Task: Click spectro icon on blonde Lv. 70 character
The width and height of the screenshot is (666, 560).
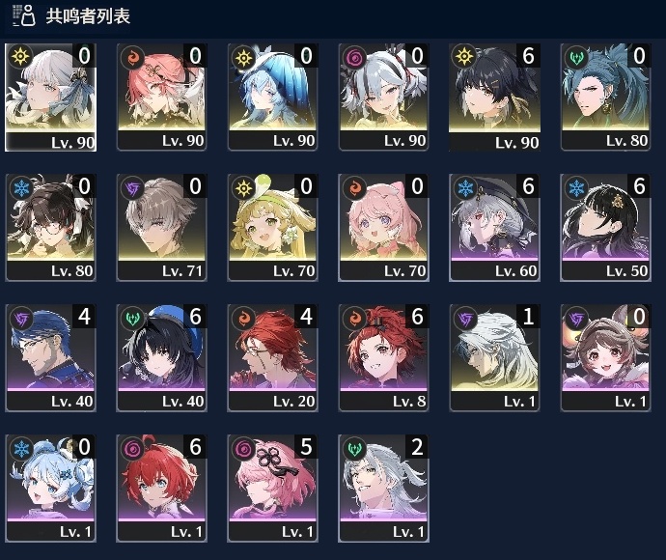Action: coord(243,187)
